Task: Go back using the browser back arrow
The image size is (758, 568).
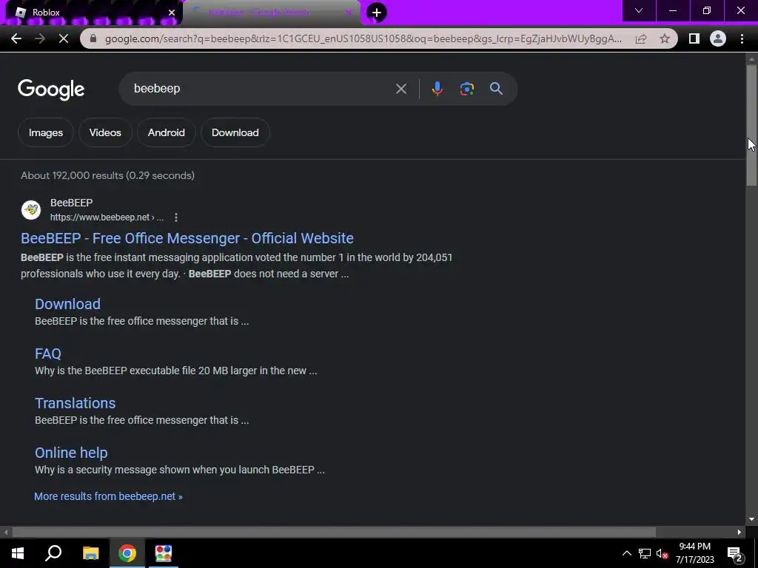Action: pyautogui.click(x=16, y=38)
